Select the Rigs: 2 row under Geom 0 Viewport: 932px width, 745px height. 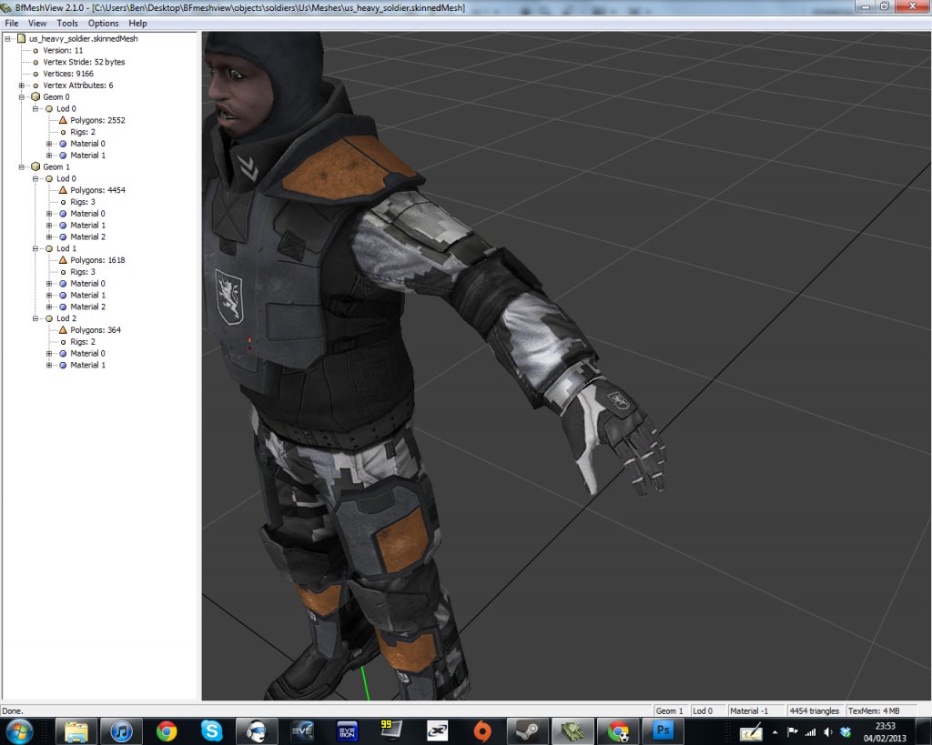coord(83,132)
